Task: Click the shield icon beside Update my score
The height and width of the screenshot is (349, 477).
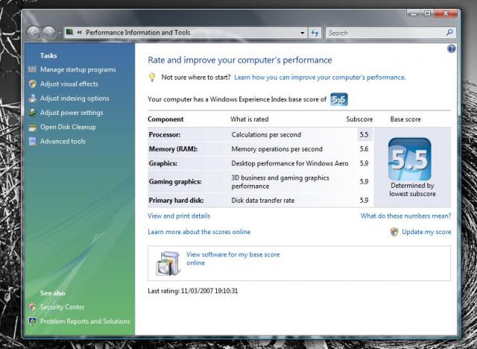Action: coord(394,232)
